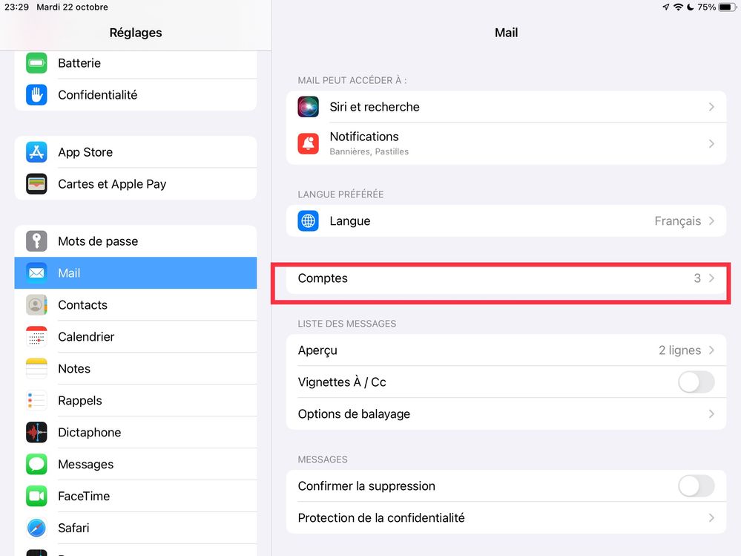
Task: Select Notes label in sidebar
Action: pyautogui.click(x=74, y=368)
